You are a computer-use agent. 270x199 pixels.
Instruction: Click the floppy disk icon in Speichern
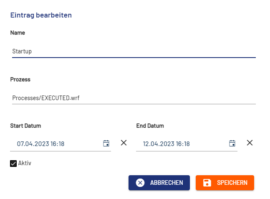click(x=207, y=183)
